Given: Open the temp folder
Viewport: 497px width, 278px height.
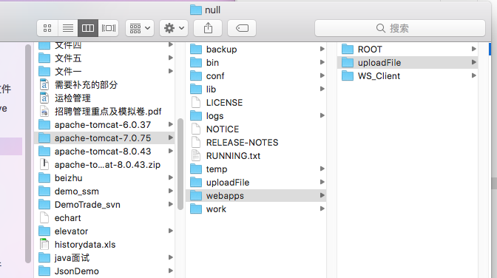Looking at the screenshot, I should click(256, 169).
